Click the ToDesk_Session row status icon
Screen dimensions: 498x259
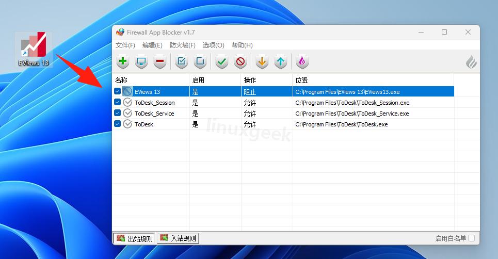pos(127,103)
